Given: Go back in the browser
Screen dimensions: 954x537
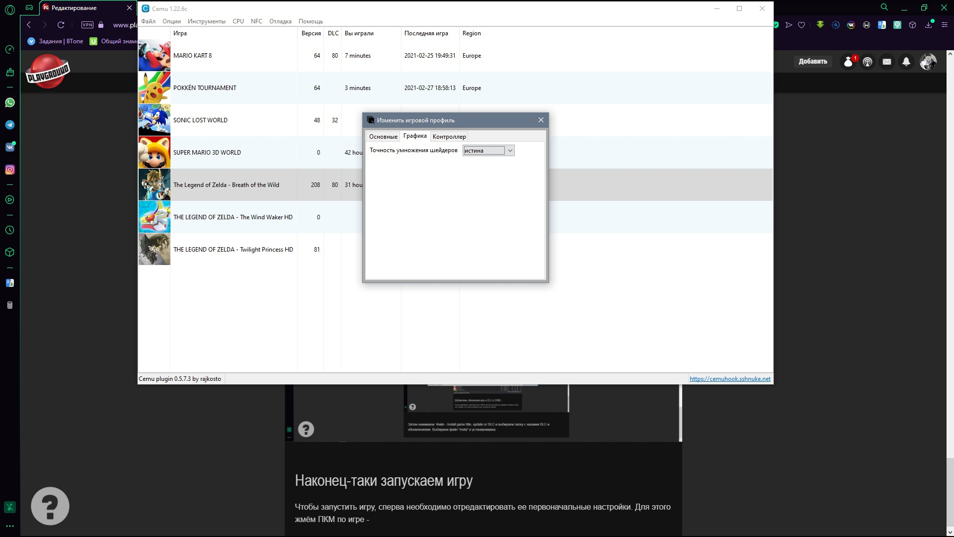Looking at the screenshot, I should pos(29,25).
